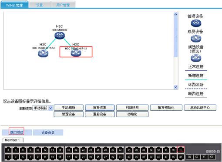Select port 24 on the switch panel
The width and height of the screenshot is (222, 162).
click(91, 150)
